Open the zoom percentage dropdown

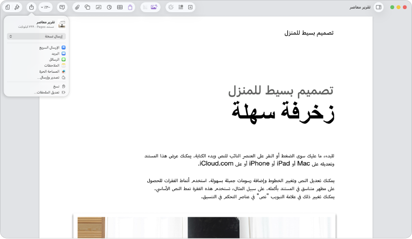(46, 8)
